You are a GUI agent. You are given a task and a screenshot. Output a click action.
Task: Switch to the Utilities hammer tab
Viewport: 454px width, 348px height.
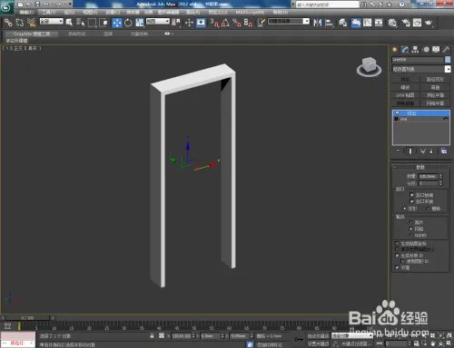click(x=446, y=50)
